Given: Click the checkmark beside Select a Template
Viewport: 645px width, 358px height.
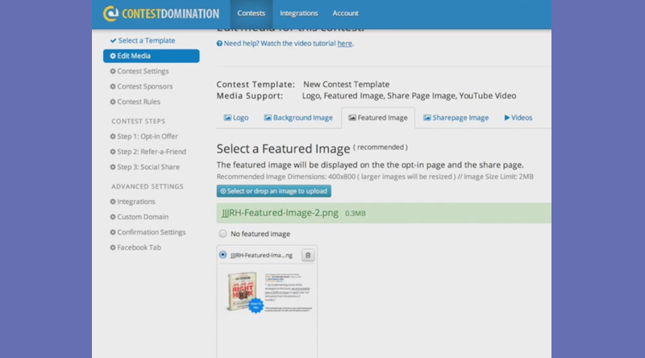Looking at the screenshot, I should pyautogui.click(x=113, y=40).
